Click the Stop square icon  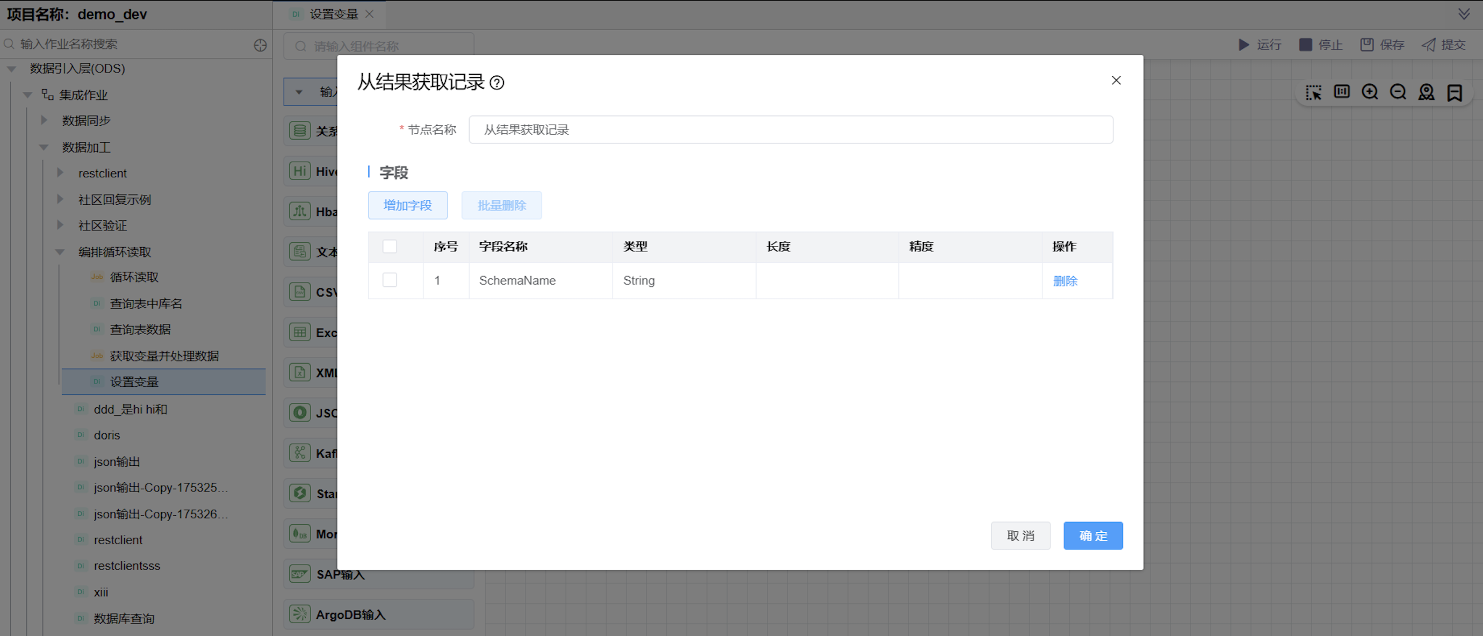1306,45
